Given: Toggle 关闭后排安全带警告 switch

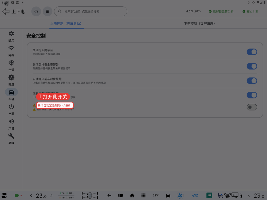Looking at the screenshot, I should point(252,66).
